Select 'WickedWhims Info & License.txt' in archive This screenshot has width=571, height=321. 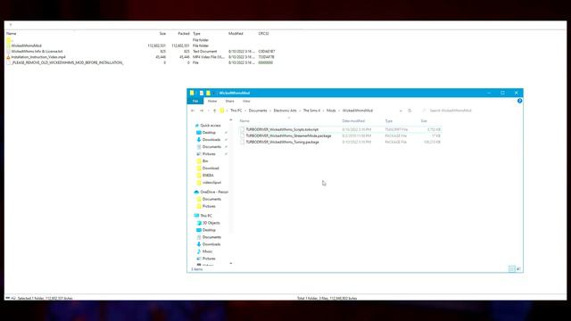pyautogui.click(x=37, y=52)
